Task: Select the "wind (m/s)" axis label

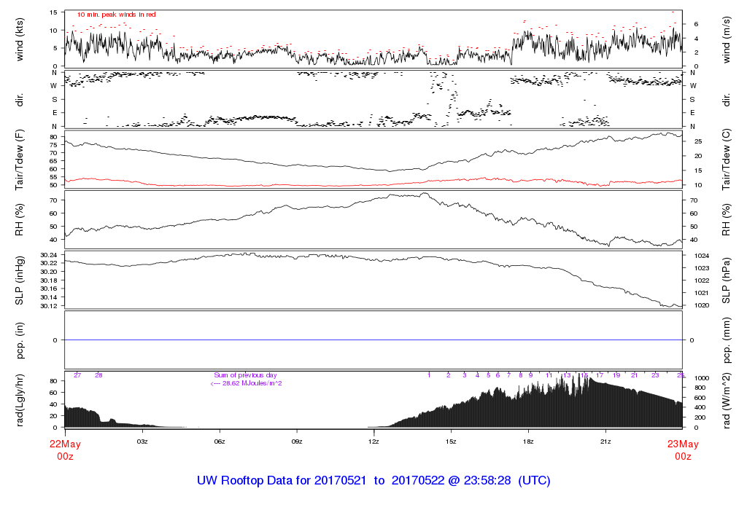Action: pyautogui.click(x=727, y=40)
